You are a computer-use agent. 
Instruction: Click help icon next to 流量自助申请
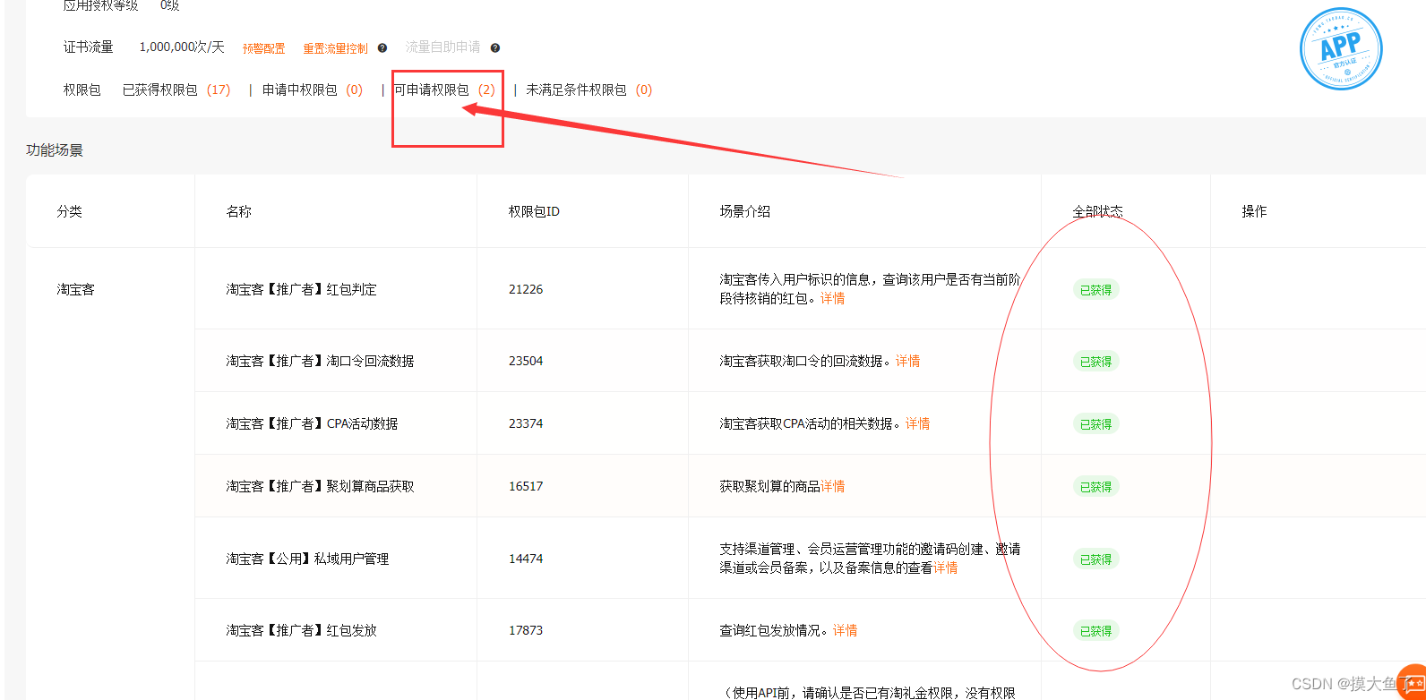click(495, 48)
